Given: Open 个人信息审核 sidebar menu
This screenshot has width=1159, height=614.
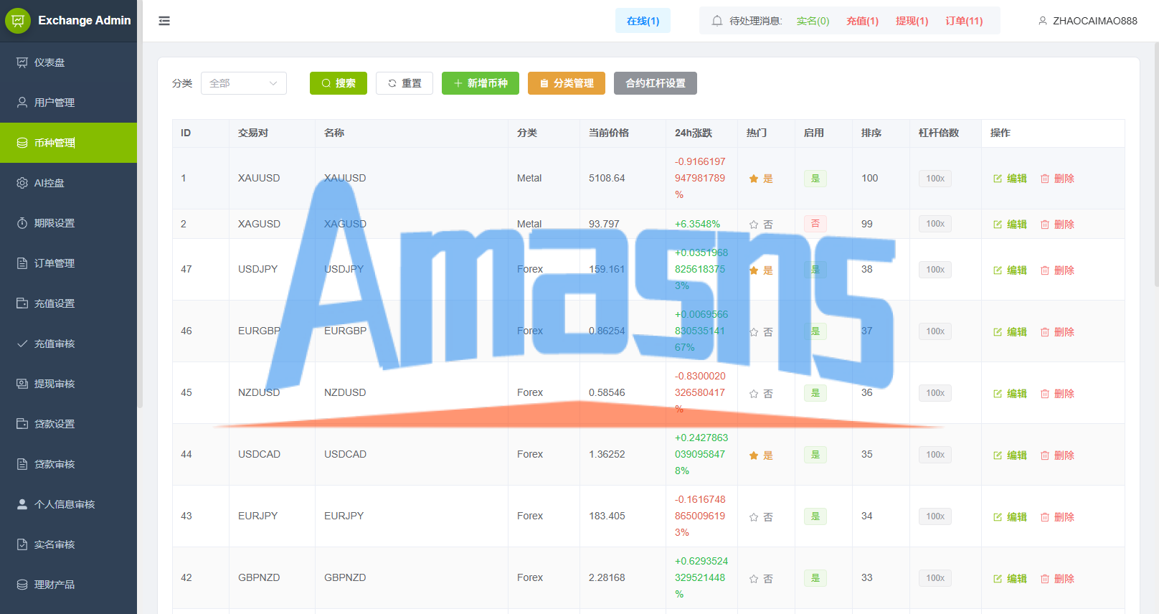Looking at the screenshot, I should (x=68, y=504).
